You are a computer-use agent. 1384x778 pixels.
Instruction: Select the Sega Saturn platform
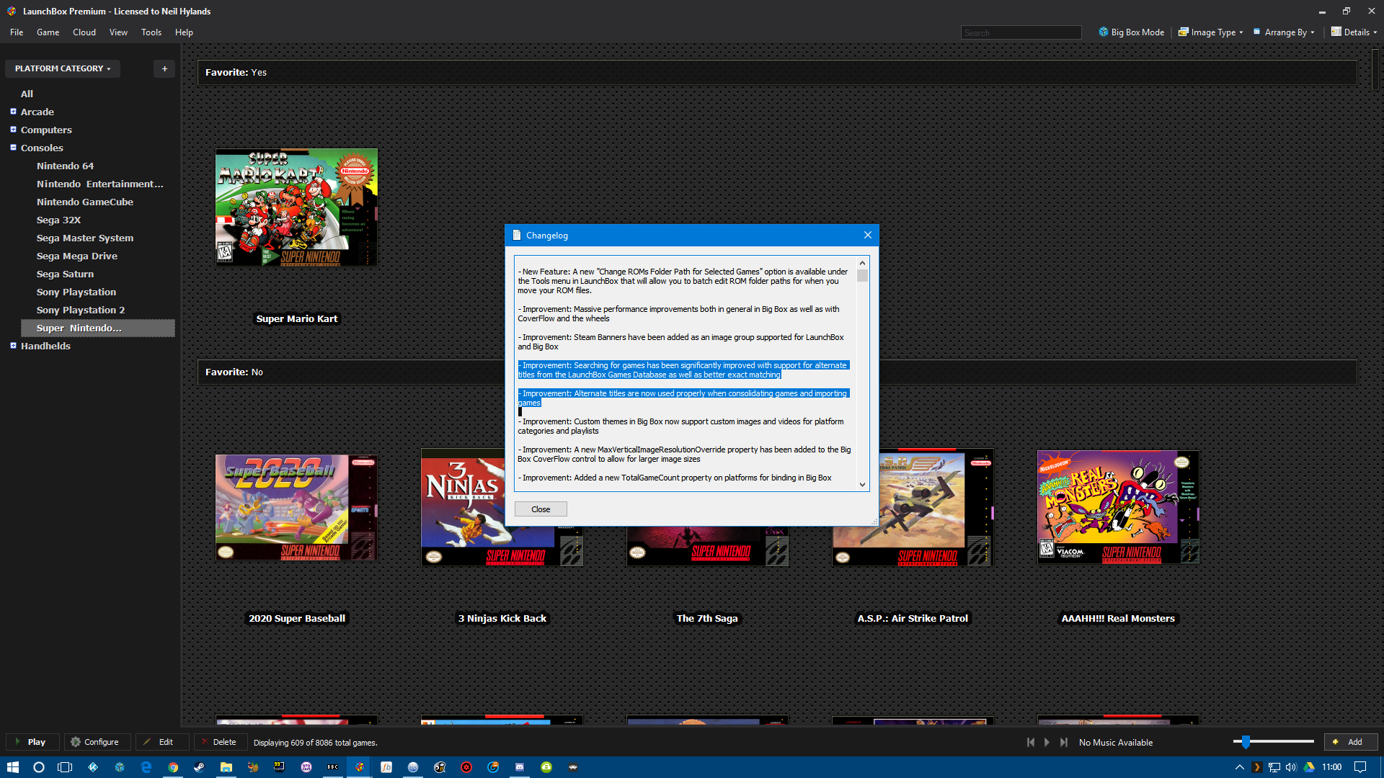point(65,274)
